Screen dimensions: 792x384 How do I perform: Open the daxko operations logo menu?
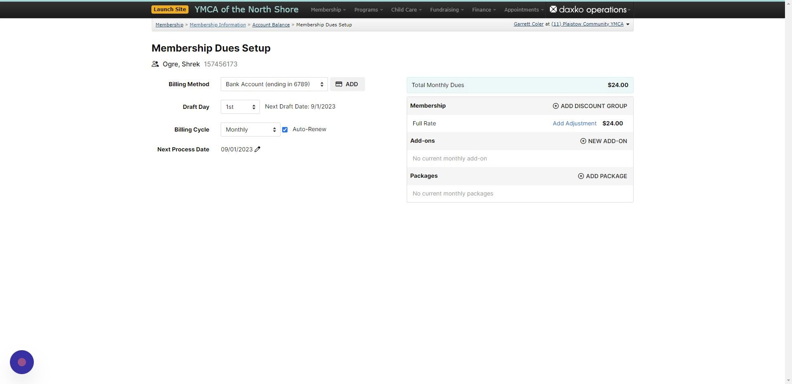pos(590,9)
